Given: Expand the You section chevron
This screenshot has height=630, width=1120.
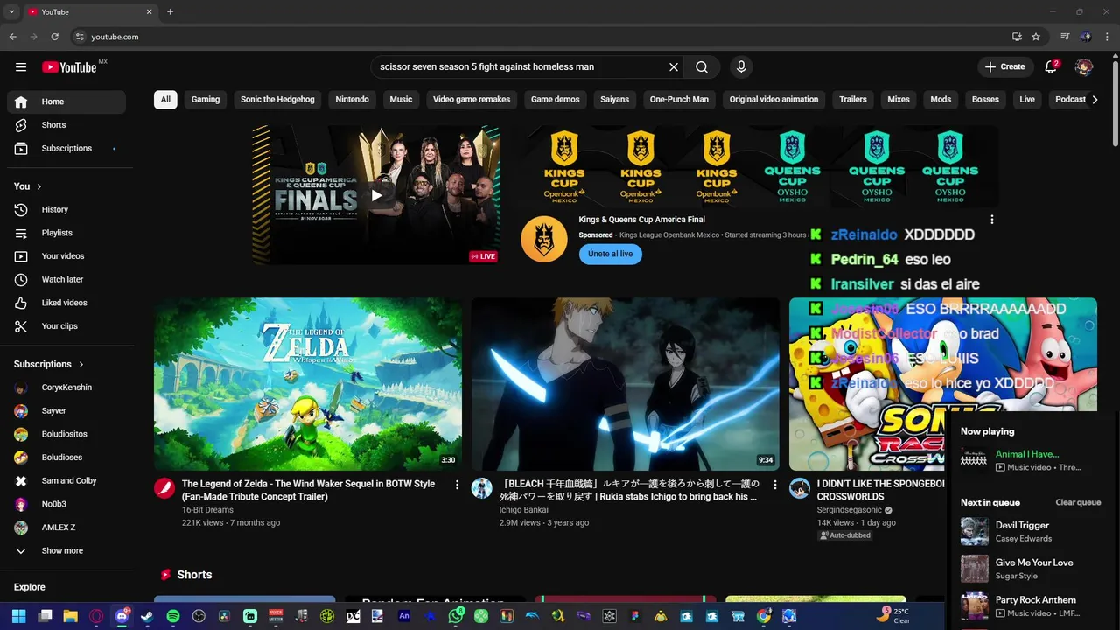Looking at the screenshot, I should point(38,186).
